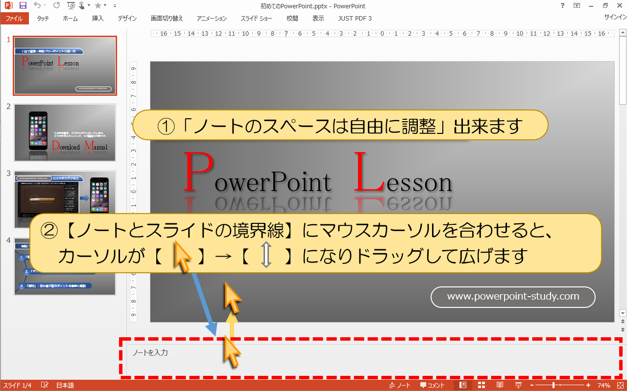627x391 pixels.
Task: Switch to the スライド ショー ribbon tab
Action: (256, 18)
